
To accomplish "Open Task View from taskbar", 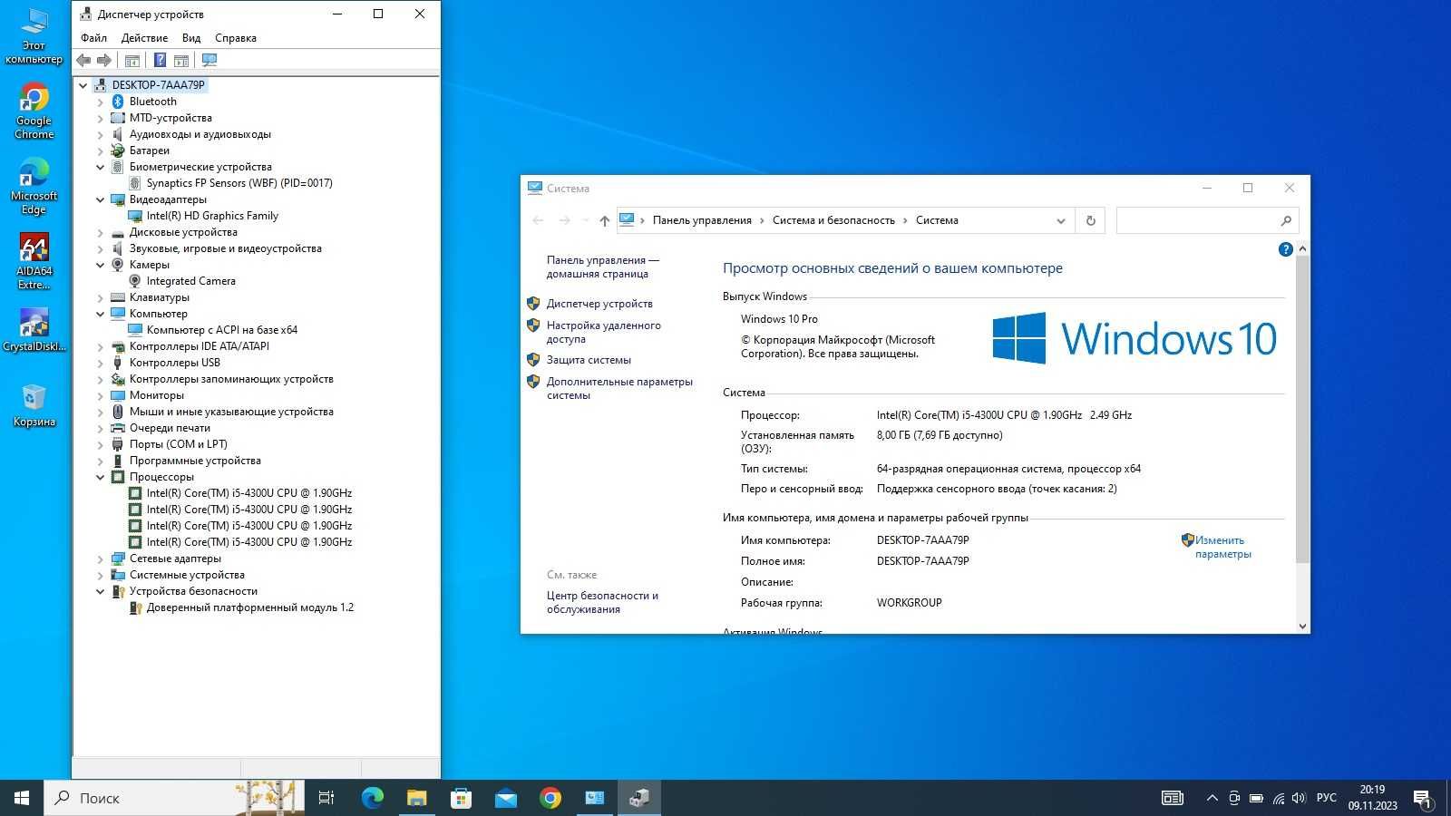I will tap(326, 798).
